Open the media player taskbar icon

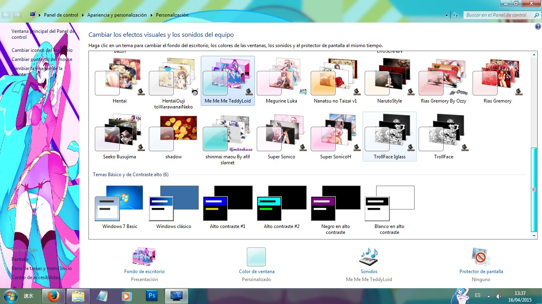[x=127, y=296]
